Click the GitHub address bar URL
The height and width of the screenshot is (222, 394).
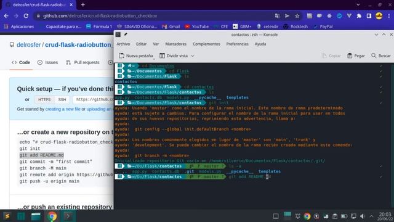coord(100,16)
